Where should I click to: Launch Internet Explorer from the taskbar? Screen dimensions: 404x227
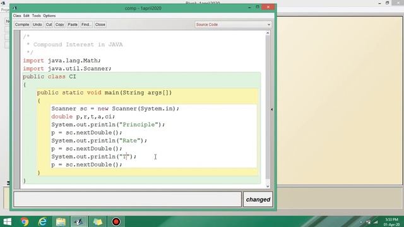point(42,221)
